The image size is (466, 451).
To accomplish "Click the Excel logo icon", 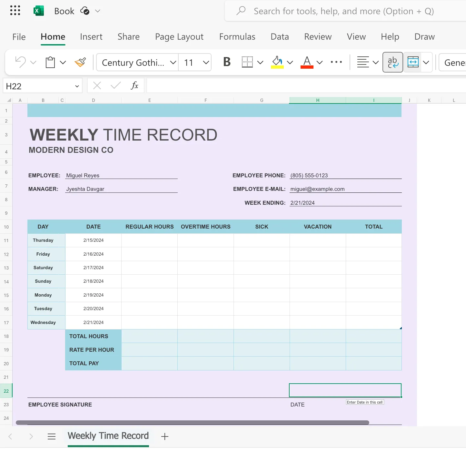I will (39, 11).
